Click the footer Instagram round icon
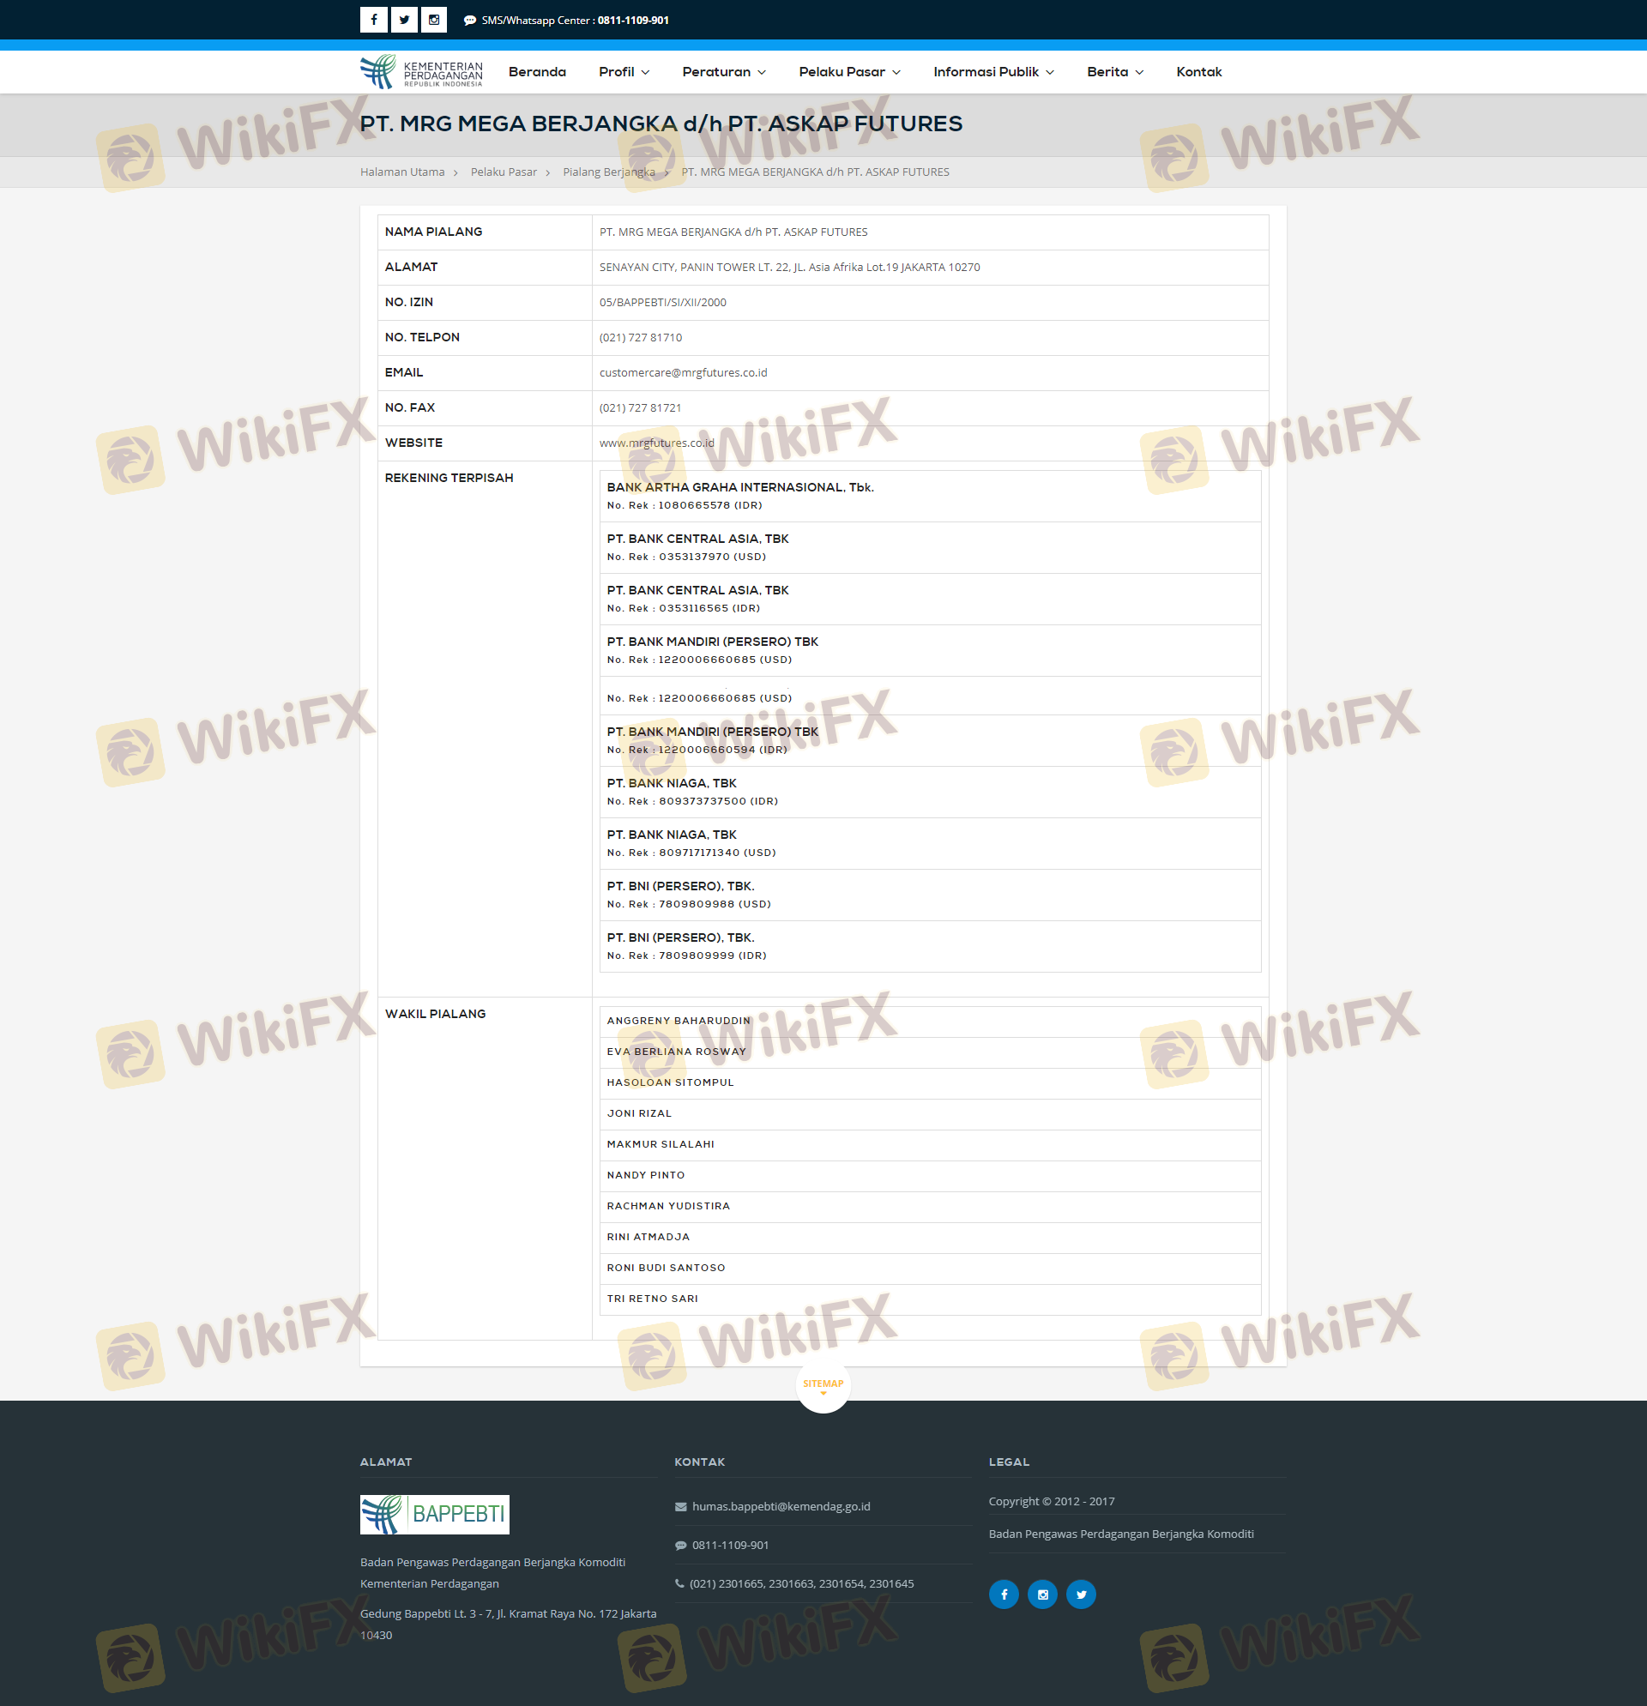This screenshot has height=1706, width=1647. [x=1042, y=1594]
